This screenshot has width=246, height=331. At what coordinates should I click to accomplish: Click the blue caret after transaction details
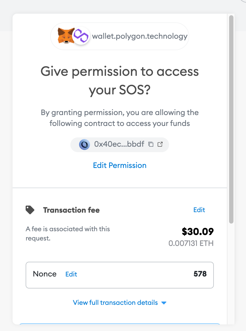(164, 303)
